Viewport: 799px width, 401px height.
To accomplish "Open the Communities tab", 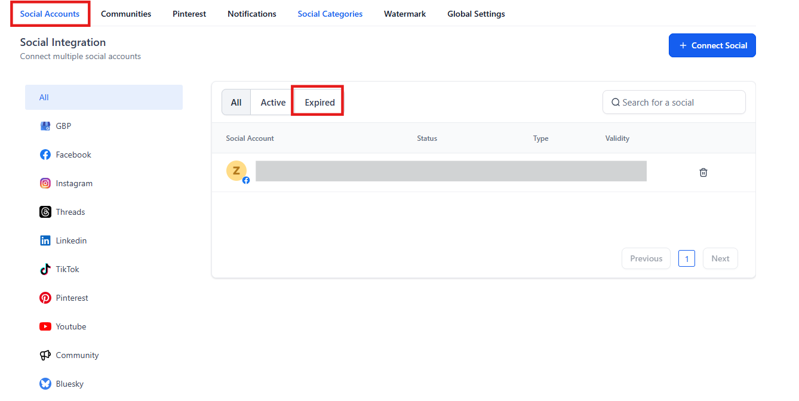I will (126, 14).
